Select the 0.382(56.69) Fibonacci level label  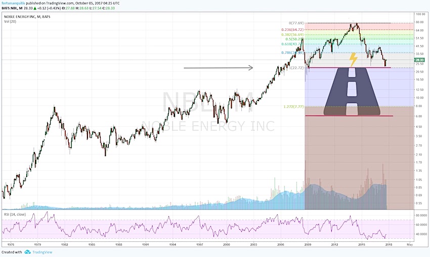pos(292,35)
